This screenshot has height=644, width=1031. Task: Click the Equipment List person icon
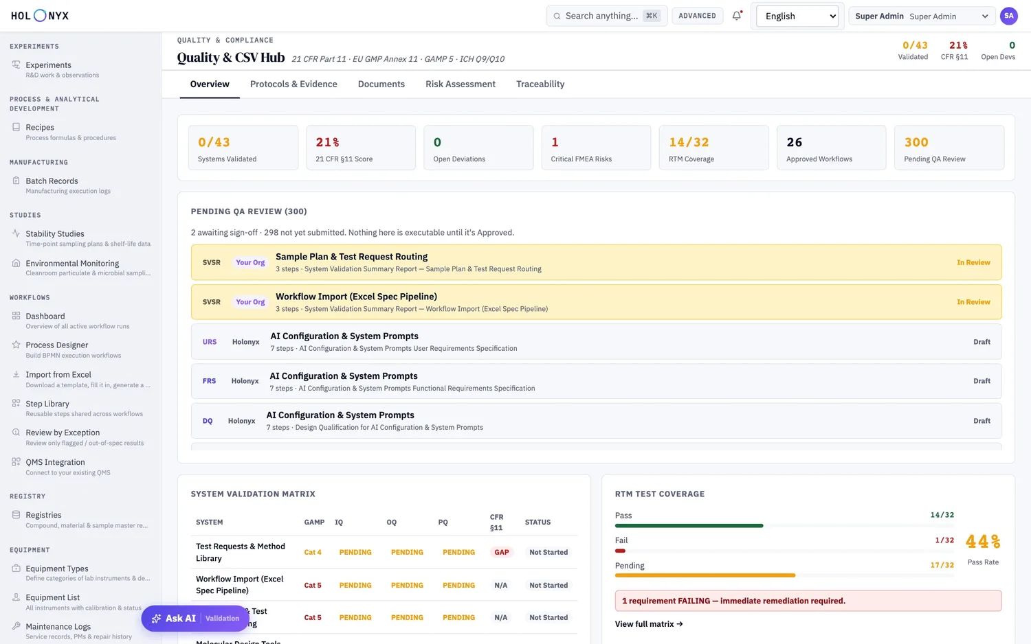tap(16, 597)
